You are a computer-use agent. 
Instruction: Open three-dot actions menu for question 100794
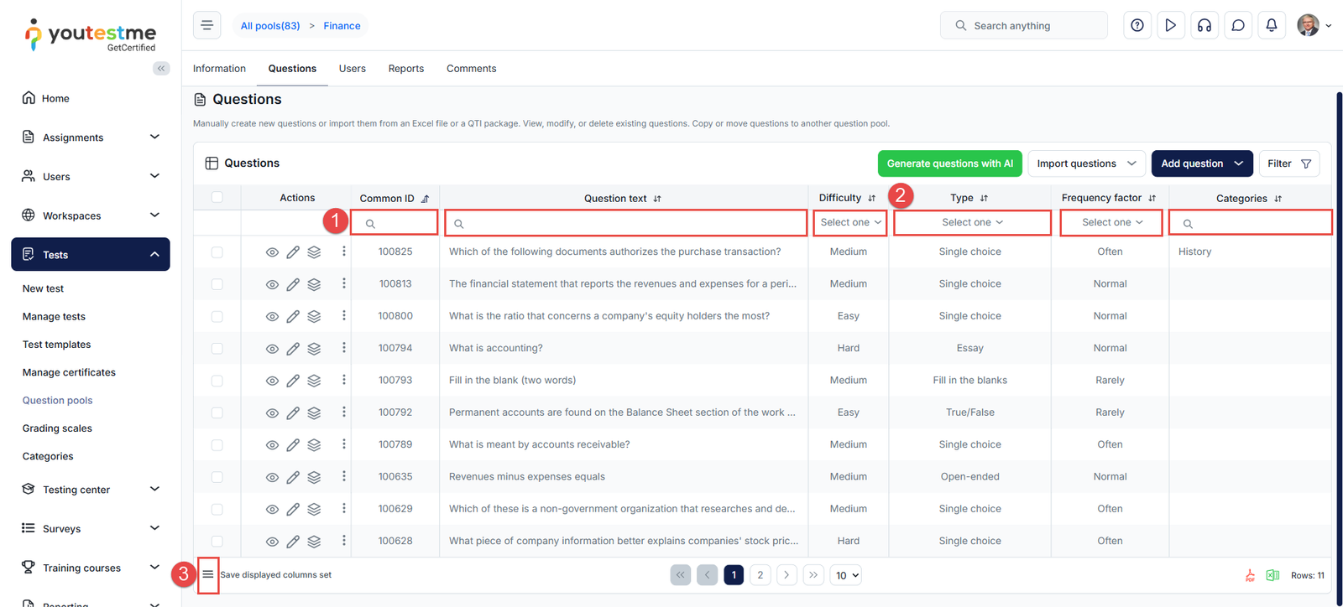[x=343, y=348]
